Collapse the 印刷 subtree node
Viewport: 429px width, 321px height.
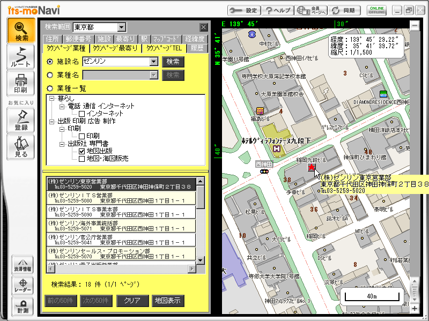[62, 129]
